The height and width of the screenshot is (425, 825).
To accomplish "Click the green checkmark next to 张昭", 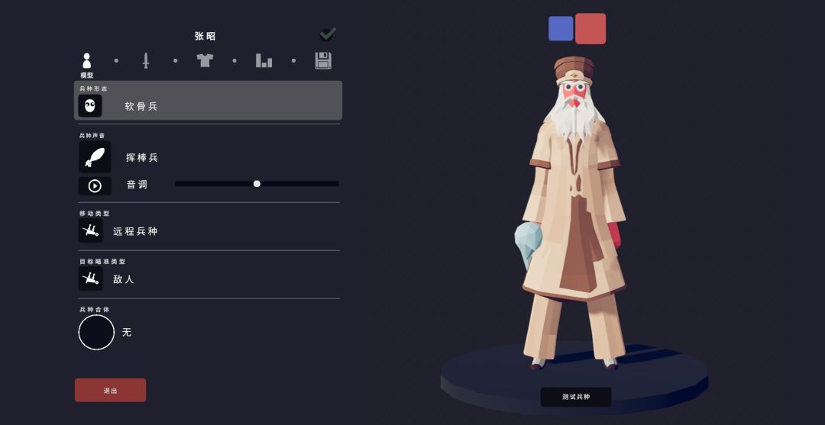I will (x=328, y=34).
